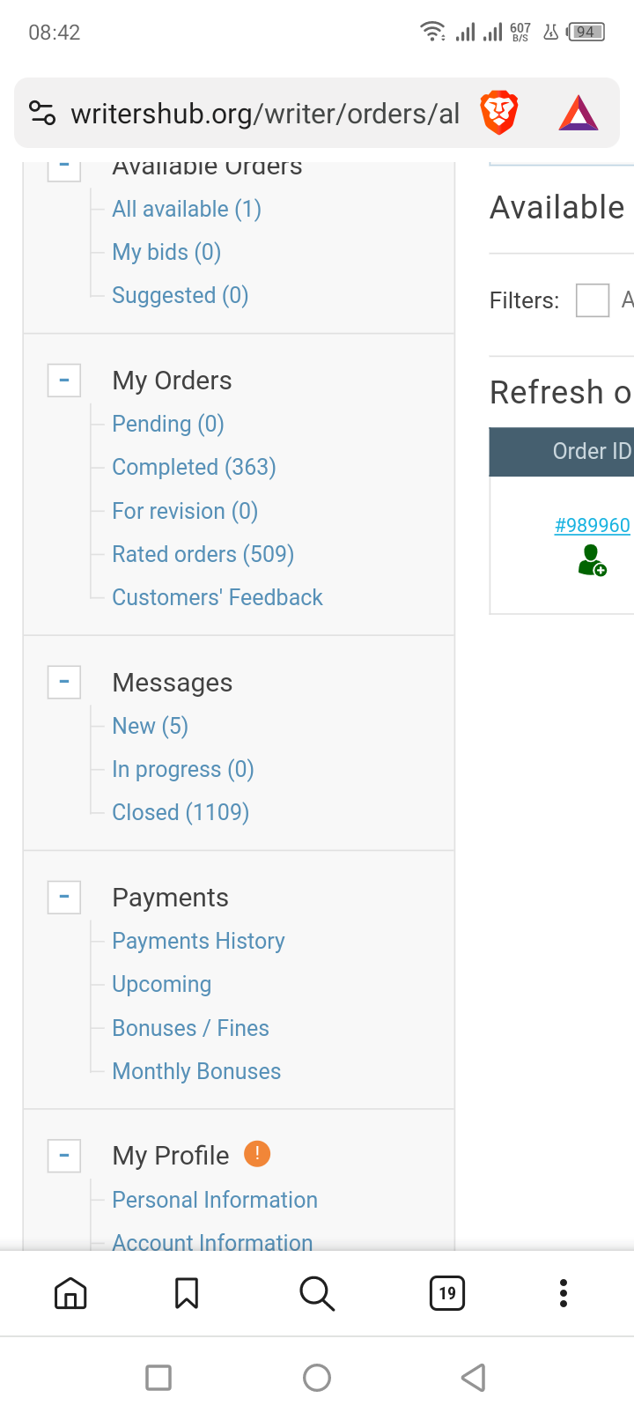The width and height of the screenshot is (634, 1420).
Task: Open the tab switcher showing 19 tabs
Action: (x=447, y=1293)
